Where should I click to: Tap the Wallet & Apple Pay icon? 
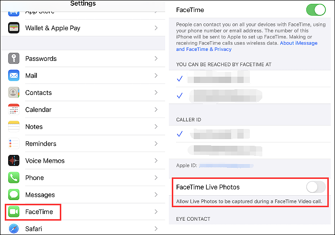[14, 28]
